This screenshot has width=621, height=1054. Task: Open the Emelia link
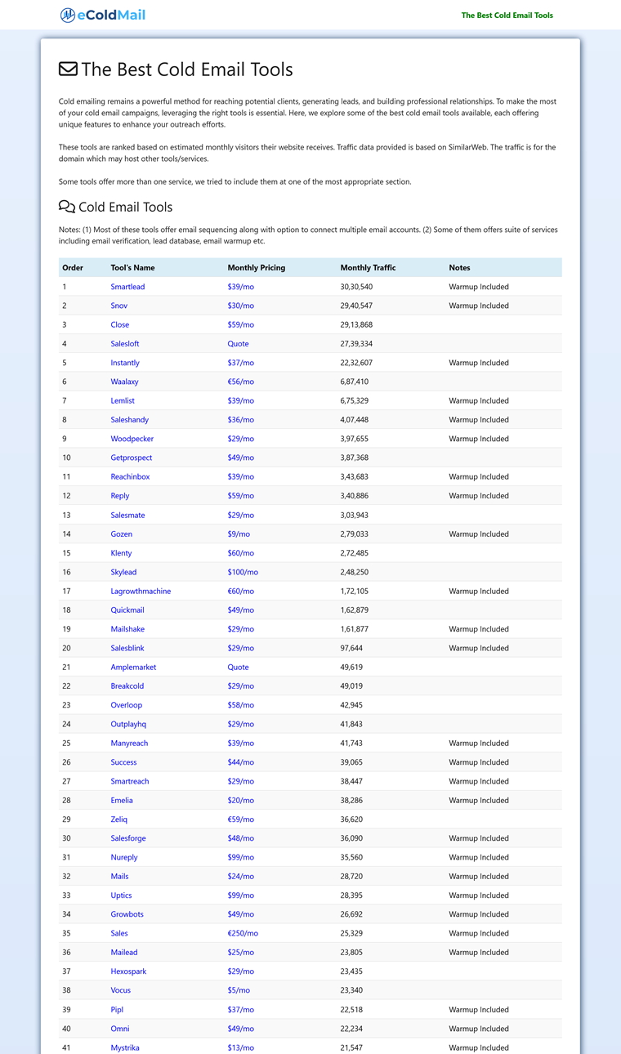(x=122, y=800)
